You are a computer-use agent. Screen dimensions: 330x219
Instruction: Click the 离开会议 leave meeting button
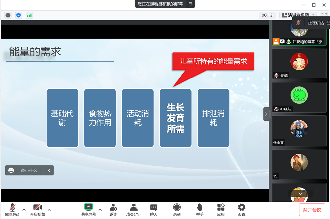(x=312, y=210)
